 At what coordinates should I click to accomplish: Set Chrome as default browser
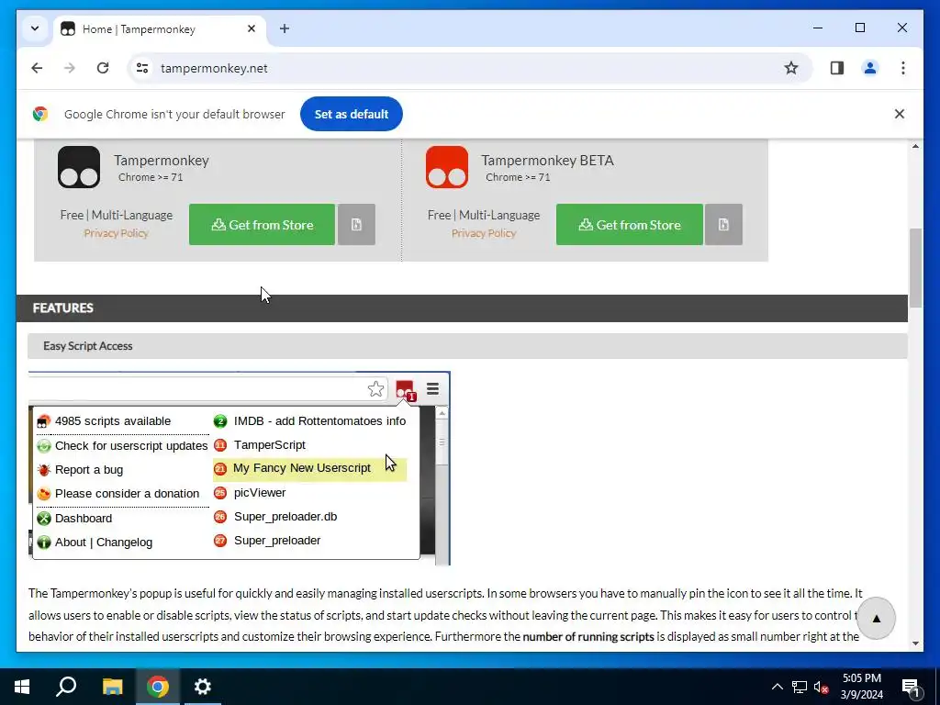352,114
